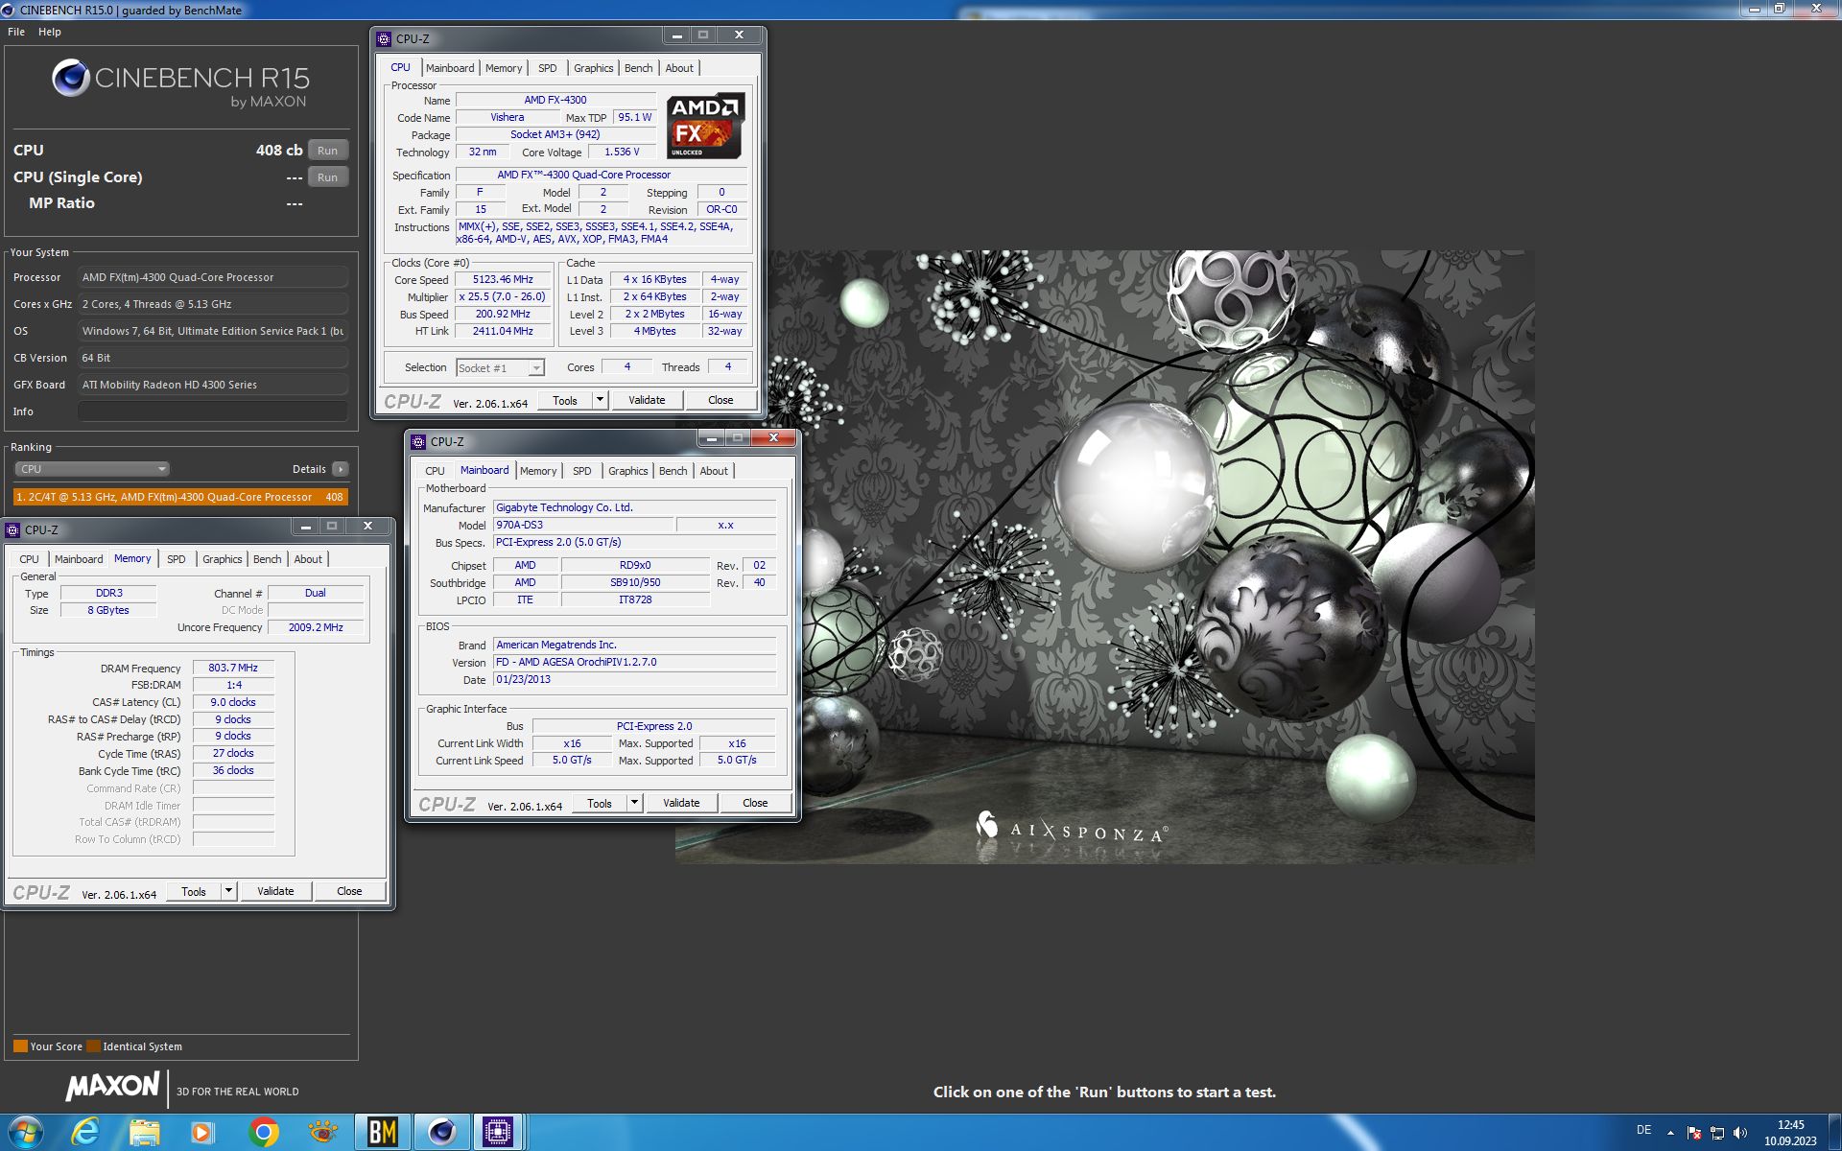Switch to Cinebench taskbar icon
This screenshot has width=1842, height=1151.
tap(441, 1133)
